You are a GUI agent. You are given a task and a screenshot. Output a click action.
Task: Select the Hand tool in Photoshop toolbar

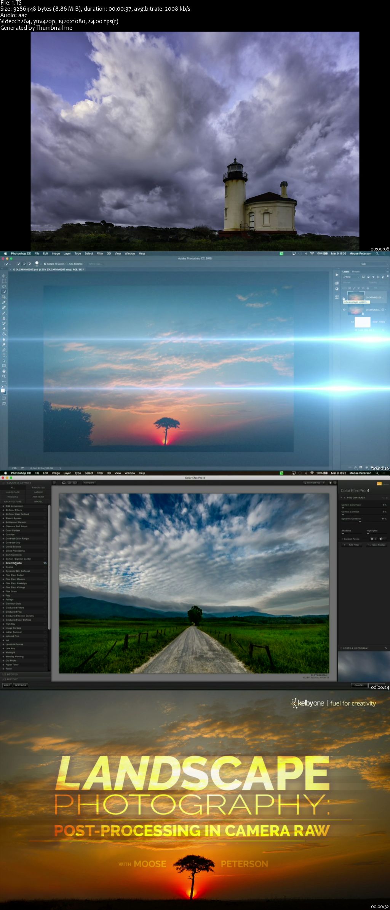[x=4, y=371]
